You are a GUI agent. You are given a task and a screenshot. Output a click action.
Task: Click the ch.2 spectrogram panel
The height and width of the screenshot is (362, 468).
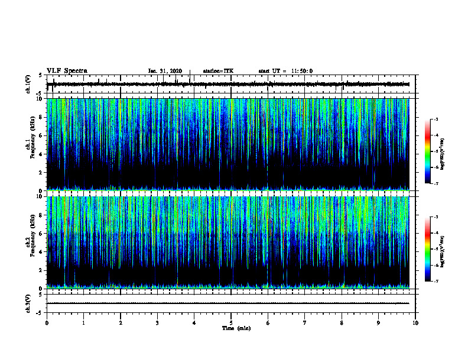pos(228,242)
